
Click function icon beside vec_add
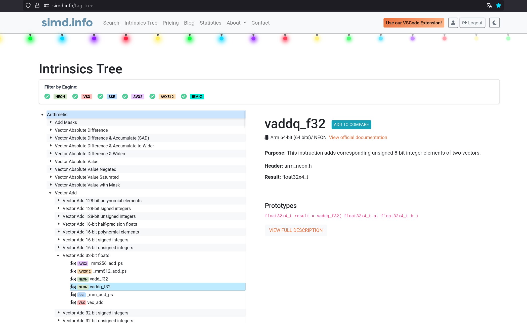[73, 302]
